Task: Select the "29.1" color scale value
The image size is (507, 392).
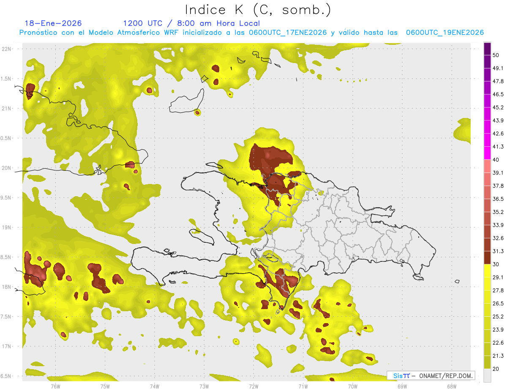Action: (x=498, y=277)
